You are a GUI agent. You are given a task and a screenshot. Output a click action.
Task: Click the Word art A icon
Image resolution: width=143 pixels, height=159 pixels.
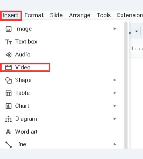(x=9, y=132)
